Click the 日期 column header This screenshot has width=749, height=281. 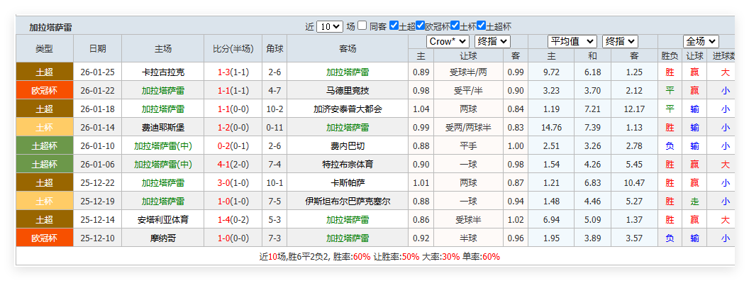pos(97,49)
